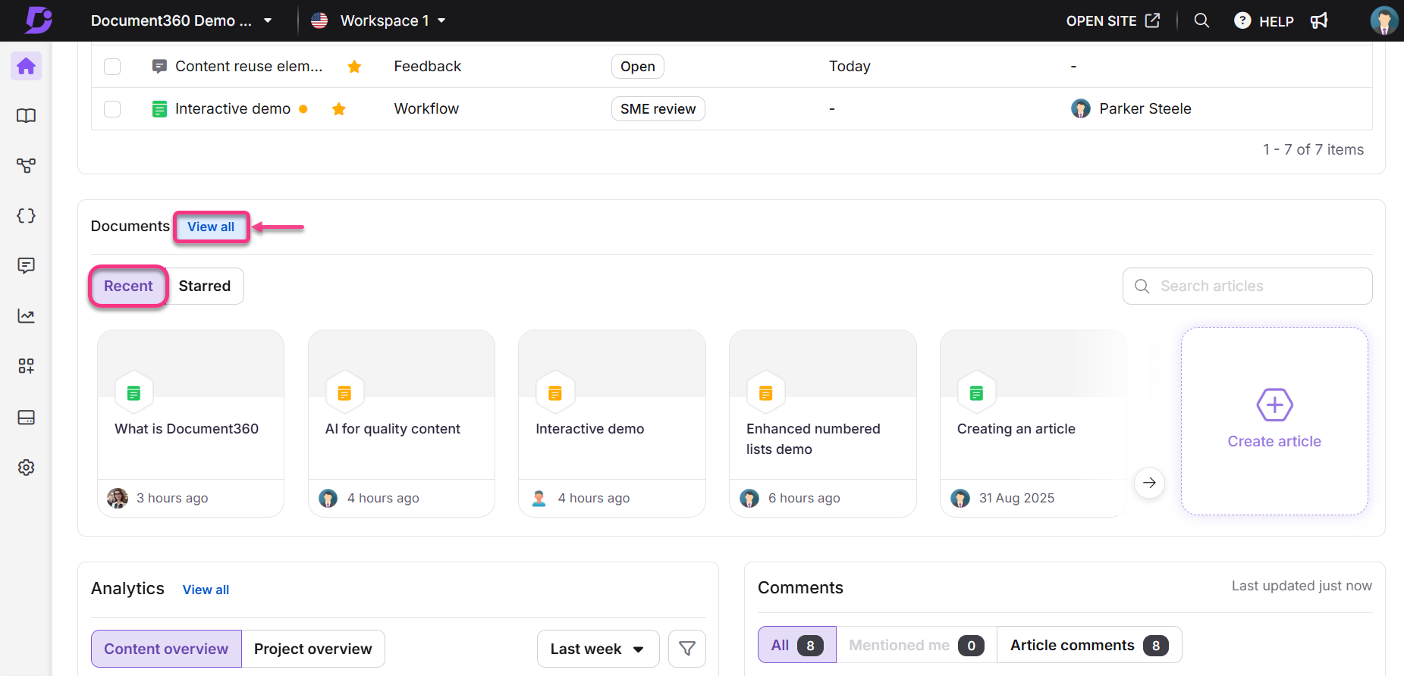Click the Interactive demo title in table

tap(233, 108)
